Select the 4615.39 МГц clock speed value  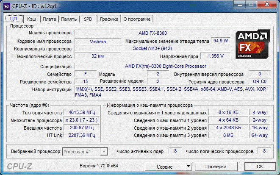point(82,112)
